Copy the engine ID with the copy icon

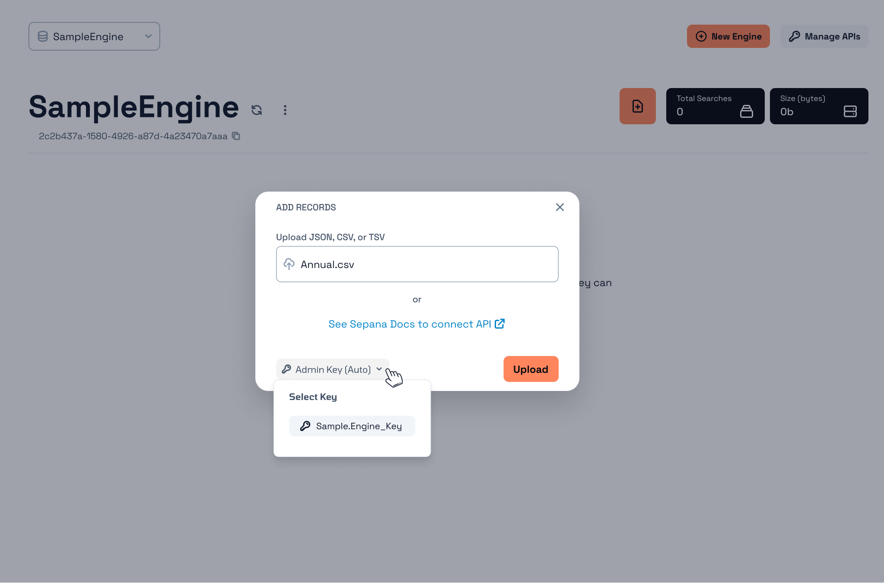pyautogui.click(x=236, y=136)
